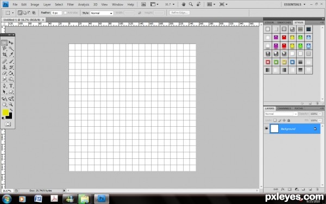Select the Type tool
Image resolution: width=326 pixels, height=204 pixels.
coord(11,86)
